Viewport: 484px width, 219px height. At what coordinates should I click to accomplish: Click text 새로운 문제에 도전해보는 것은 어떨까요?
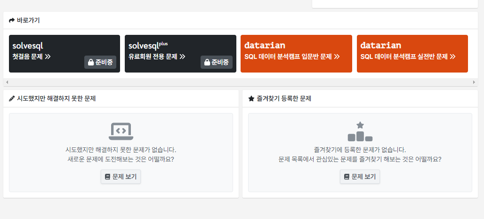pos(121,160)
